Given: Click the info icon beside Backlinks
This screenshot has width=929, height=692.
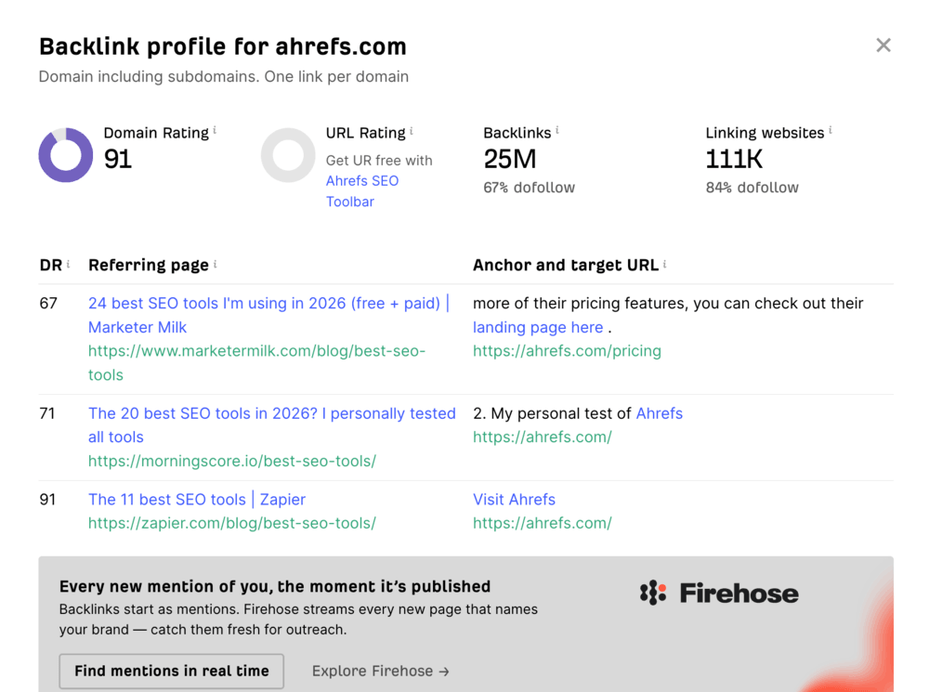Looking at the screenshot, I should pyautogui.click(x=556, y=130).
